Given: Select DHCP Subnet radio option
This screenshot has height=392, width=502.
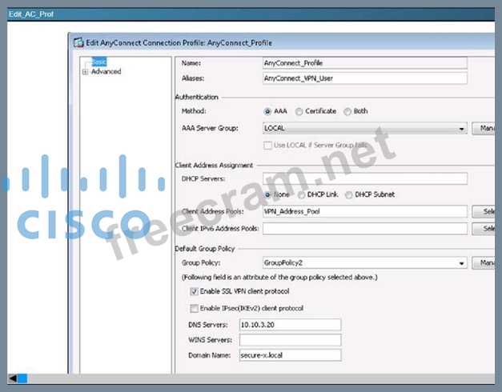Looking at the screenshot, I should tap(349, 194).
